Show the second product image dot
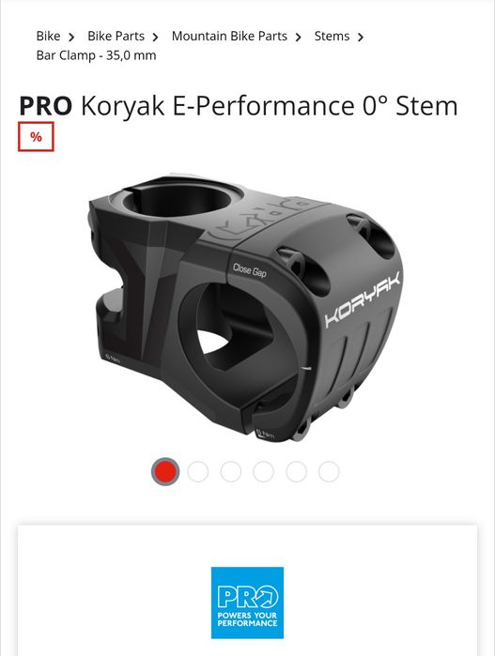The width and height of the screenshot is (495, 656). click(x=198, y=471)
